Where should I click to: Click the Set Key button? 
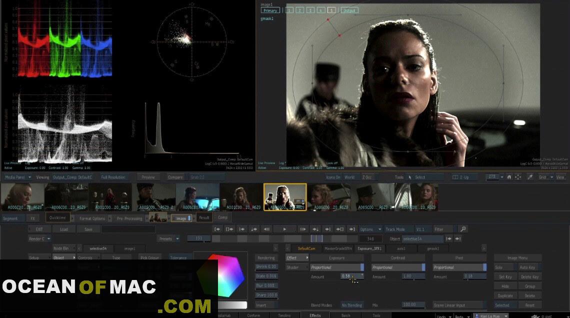tap(505, 277)
